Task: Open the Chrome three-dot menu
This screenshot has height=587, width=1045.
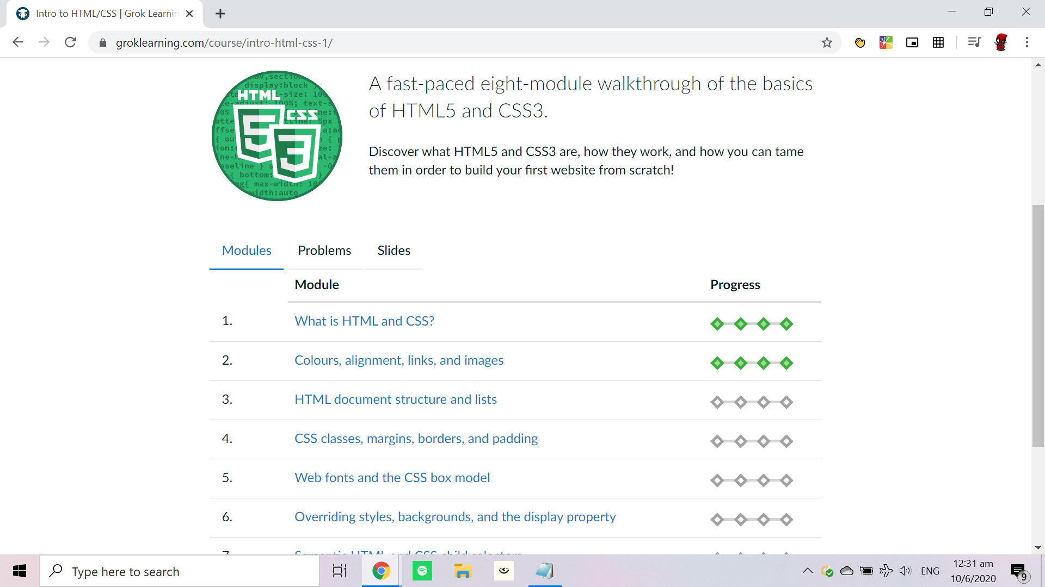Action: pos(1026,42)
